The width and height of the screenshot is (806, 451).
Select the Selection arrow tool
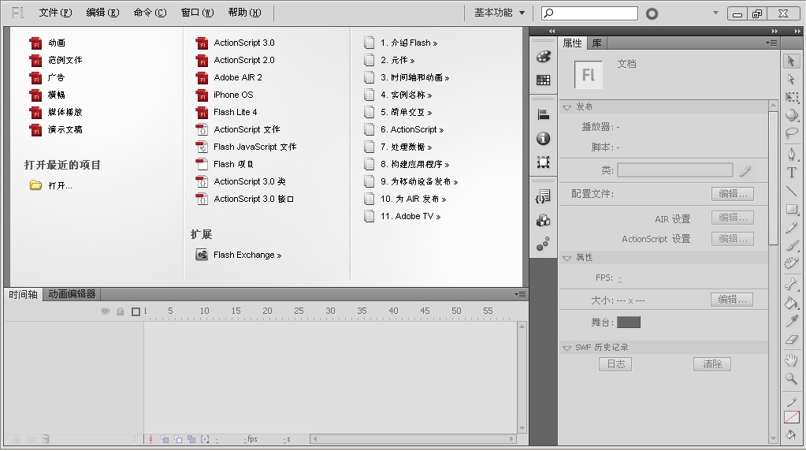(791, 61)
